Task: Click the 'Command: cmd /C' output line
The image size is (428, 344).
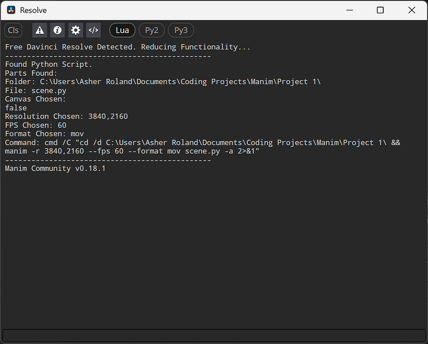Action: (203, 142)
